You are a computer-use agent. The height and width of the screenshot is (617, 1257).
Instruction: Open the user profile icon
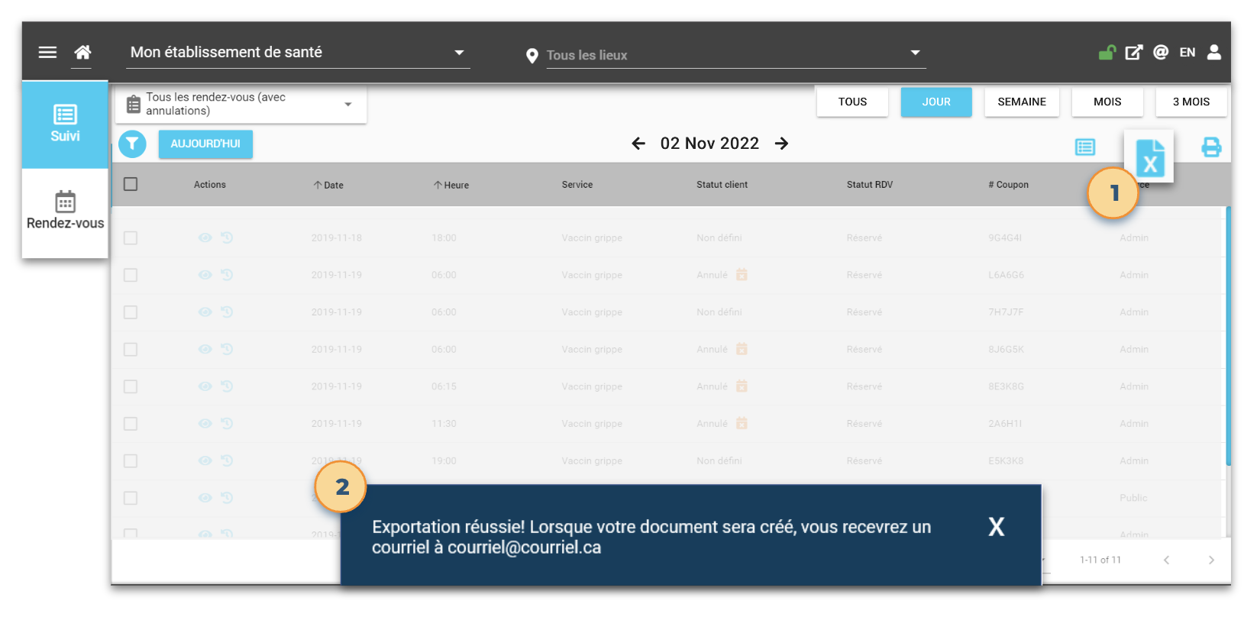pos(1214,52)
